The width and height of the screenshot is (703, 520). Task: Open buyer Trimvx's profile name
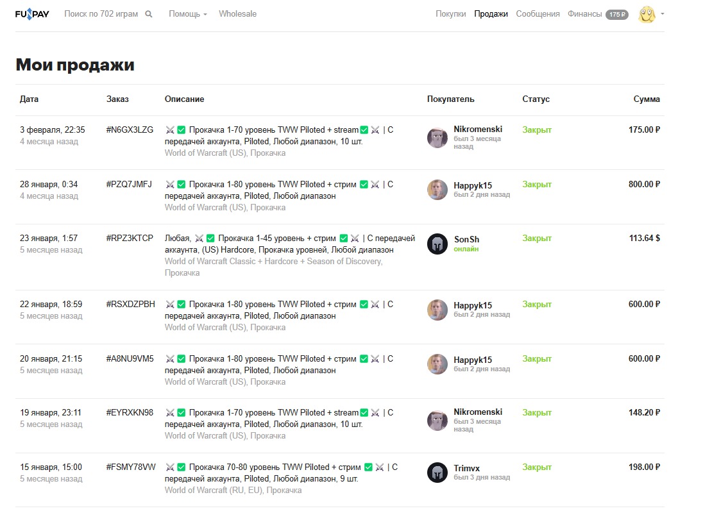(467, 469)
